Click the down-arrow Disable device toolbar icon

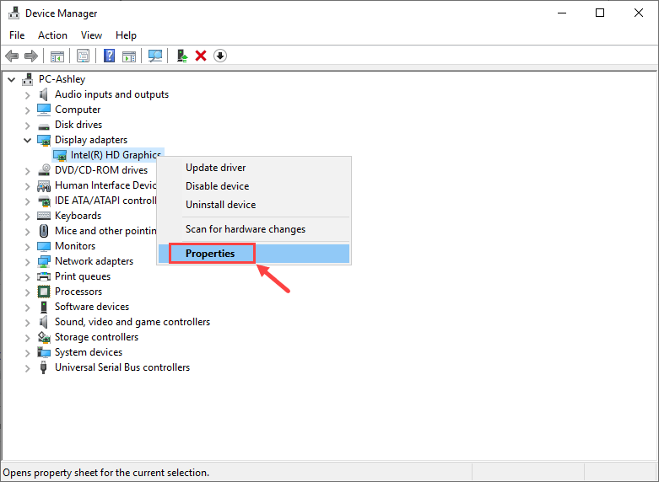(220, 56)
